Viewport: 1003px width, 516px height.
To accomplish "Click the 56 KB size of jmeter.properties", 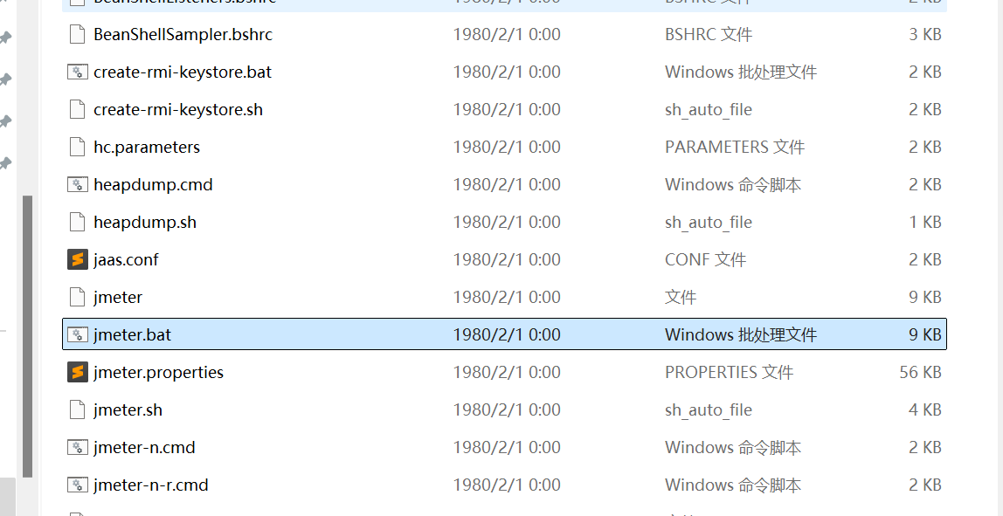I will [x=921, y=372].
